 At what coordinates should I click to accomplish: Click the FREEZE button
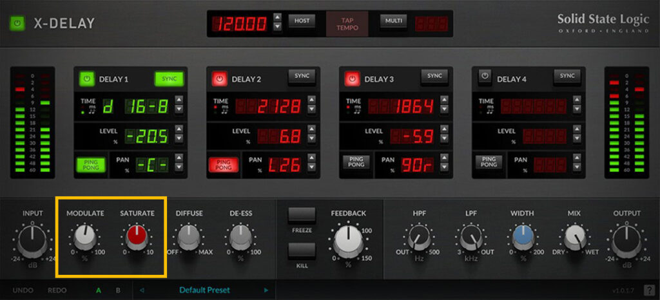tap(302, 215)
